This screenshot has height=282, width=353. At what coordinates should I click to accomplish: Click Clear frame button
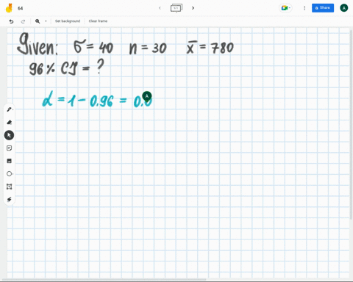98,21
